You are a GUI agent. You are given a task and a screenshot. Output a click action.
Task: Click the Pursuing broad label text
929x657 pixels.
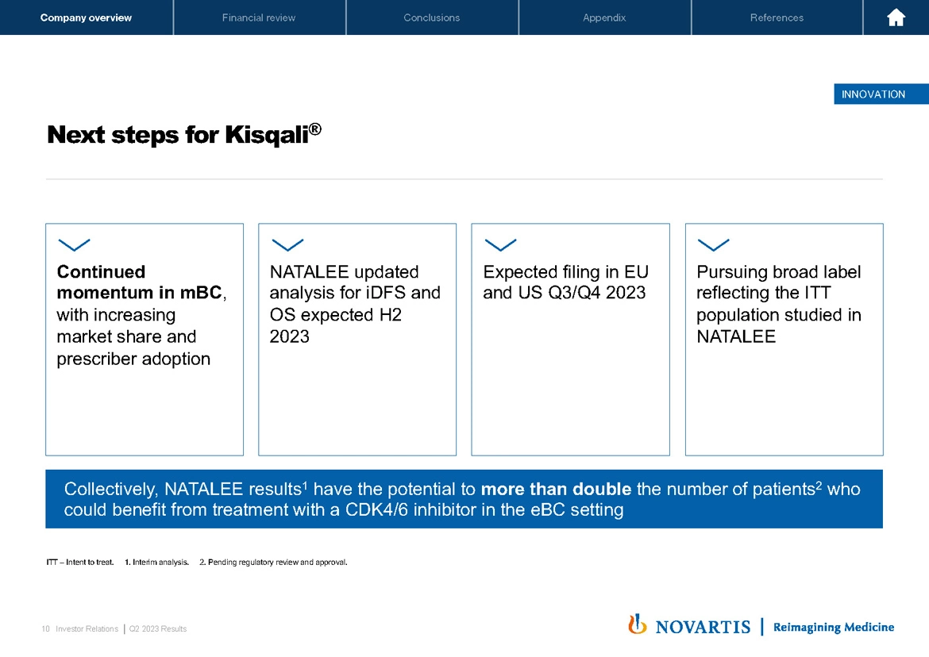778,304
